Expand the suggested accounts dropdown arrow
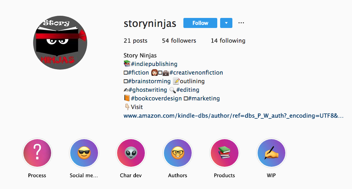The width and height of the screenshot is (352, 189). click(226, 23)
